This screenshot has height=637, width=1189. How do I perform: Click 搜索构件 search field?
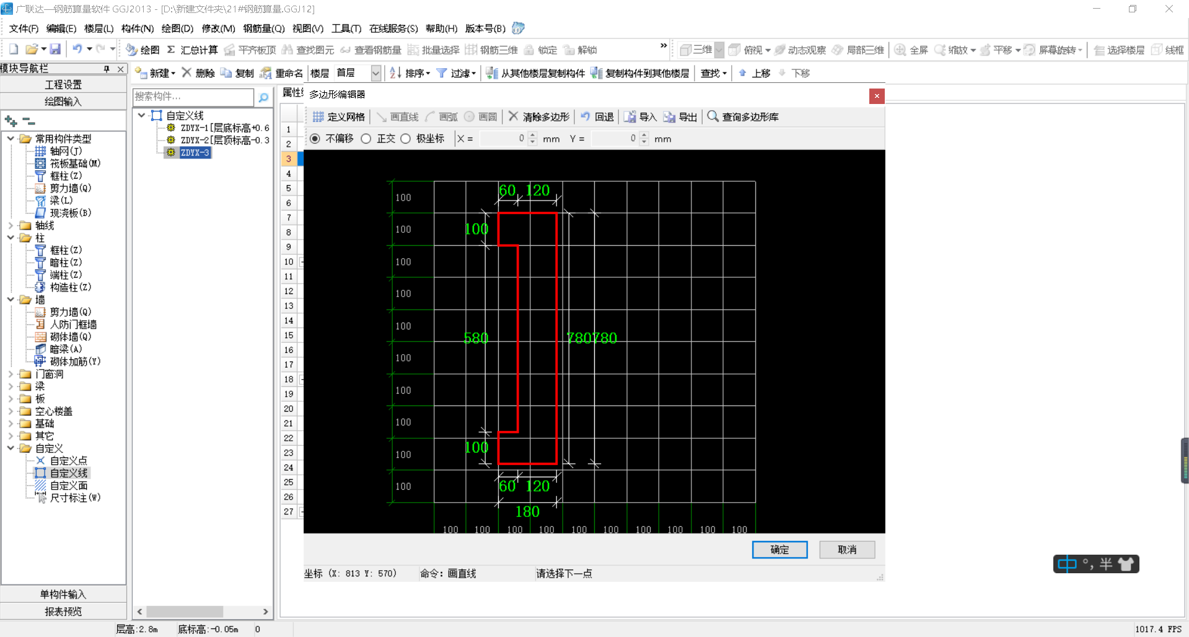click(x=193, y=97)
